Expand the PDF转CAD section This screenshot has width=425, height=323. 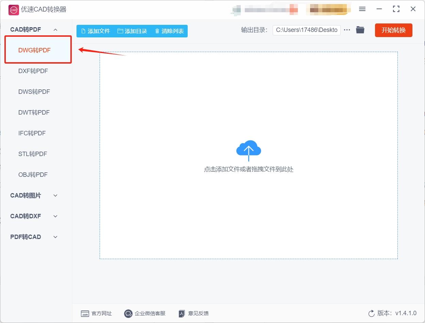(55, 237)
